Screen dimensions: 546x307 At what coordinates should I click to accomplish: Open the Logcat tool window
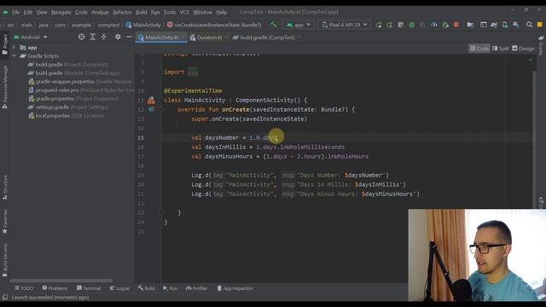click(x=119, y=288)
